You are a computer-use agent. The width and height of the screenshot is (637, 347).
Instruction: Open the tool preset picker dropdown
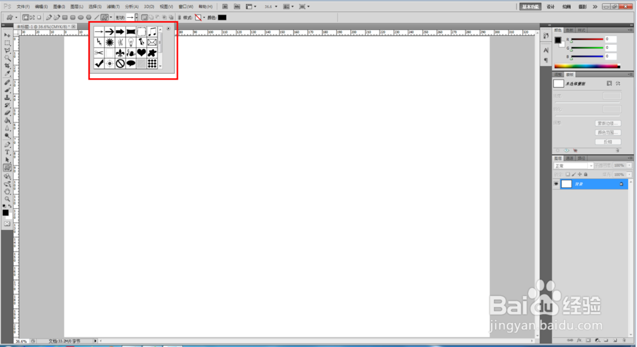[x=17, y=17]
